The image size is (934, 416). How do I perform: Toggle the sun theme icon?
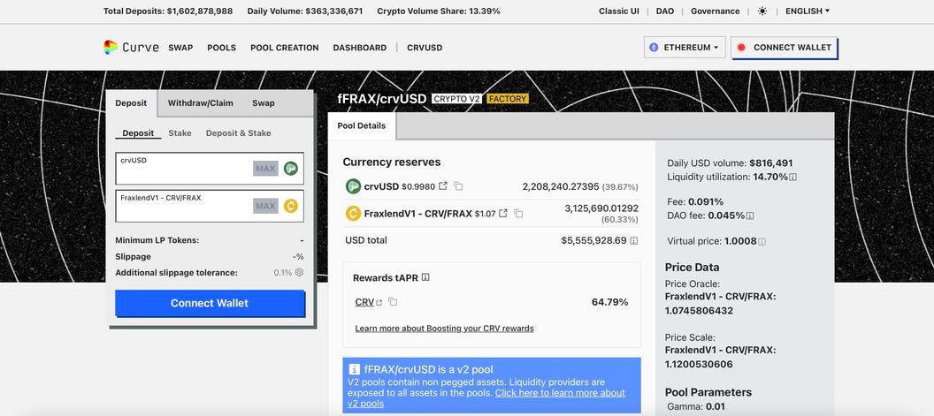tap(762, 11)
